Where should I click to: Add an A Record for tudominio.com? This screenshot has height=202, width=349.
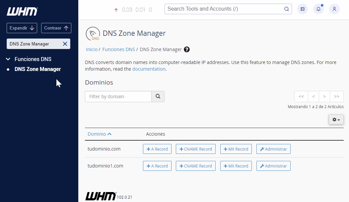click(157, 149)
